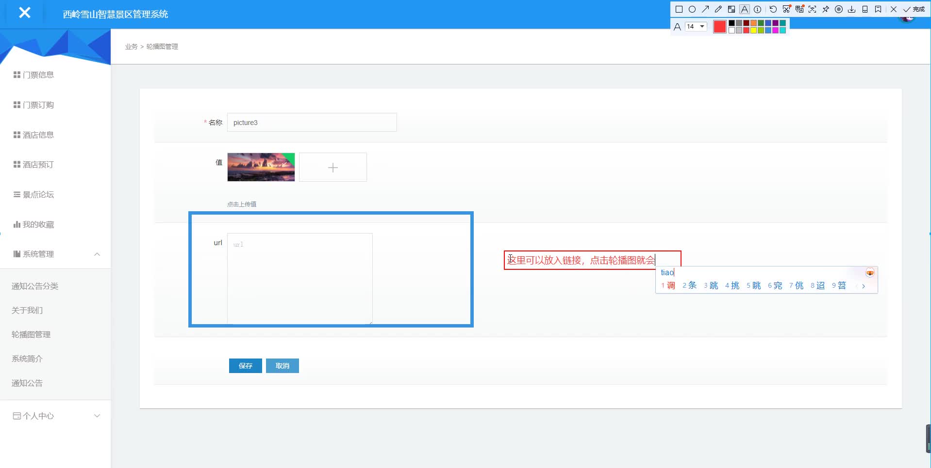Screen dimensions: 931x468
Task: Expand the 个人中心 submenu
Action: click(55, 416)
